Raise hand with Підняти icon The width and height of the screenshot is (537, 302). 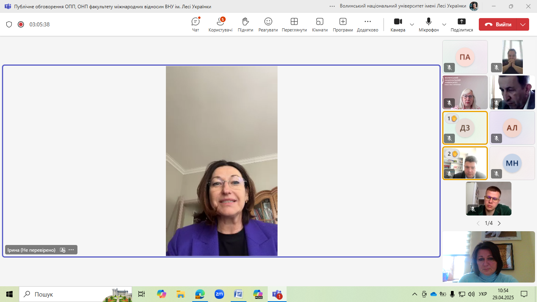pos(245,24)
